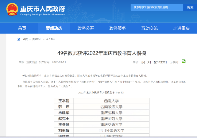The width and height of the screenshot is (197, 138).
Task: Set font size to large [大]
Action: click(x=149, y=62)
